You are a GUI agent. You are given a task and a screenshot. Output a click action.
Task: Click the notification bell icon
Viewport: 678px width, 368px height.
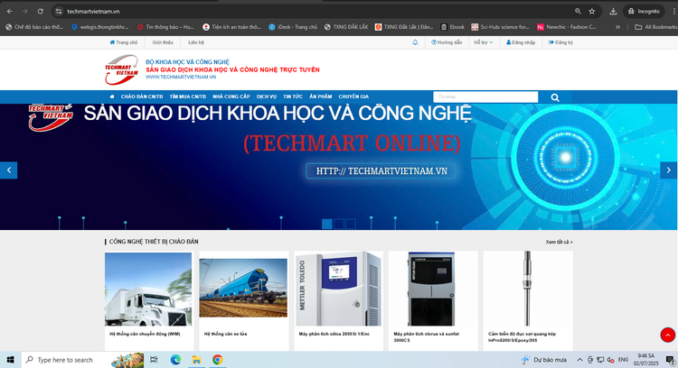pyautogui.click(x=415, y=42)
